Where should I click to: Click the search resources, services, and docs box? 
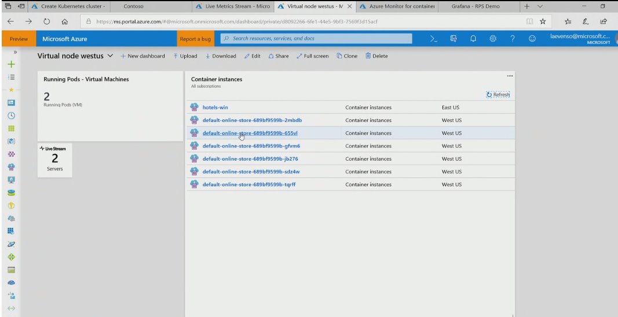click(316, 39)
